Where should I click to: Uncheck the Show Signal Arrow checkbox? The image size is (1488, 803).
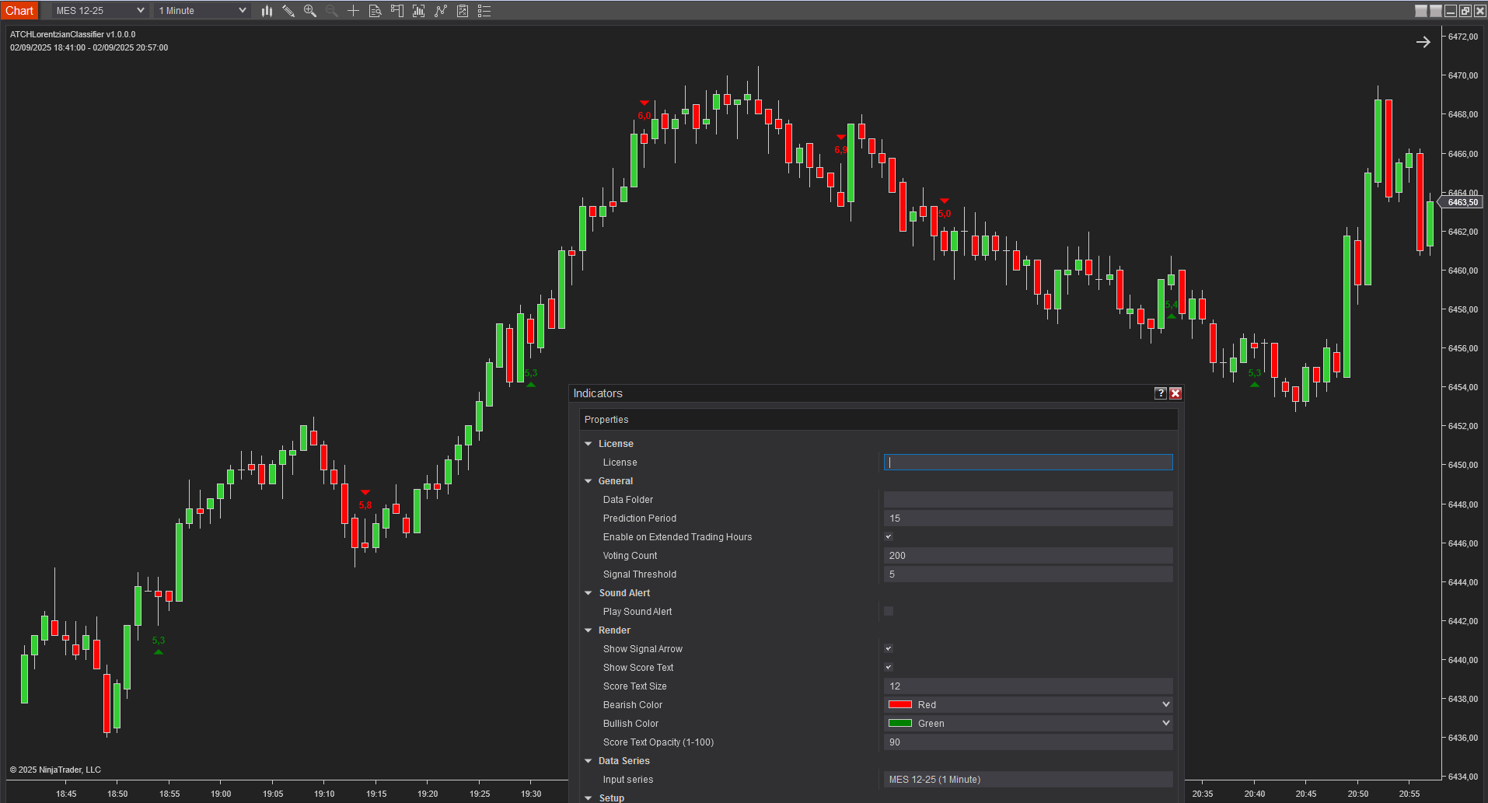(889, 648)
